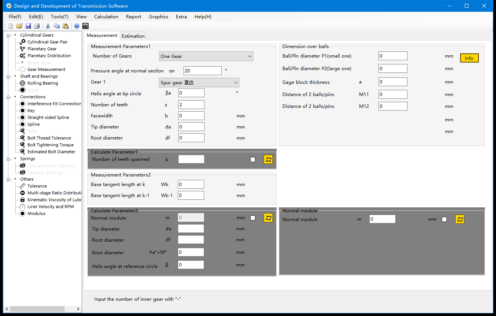Open the Extra menu
The image size is (496, 316).
[x=181, y=17]
